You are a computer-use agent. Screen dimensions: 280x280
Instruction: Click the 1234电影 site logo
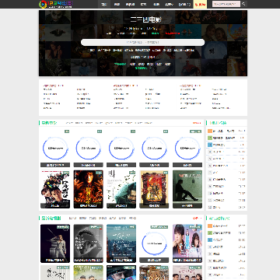click(x=56, y=4)
